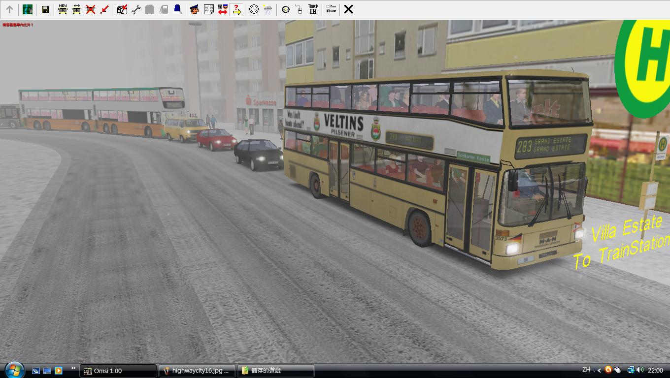The image size is (670, 378).
Task: Open the wrench repair tool
Action: pyautogui.click(x=136, y=9)
